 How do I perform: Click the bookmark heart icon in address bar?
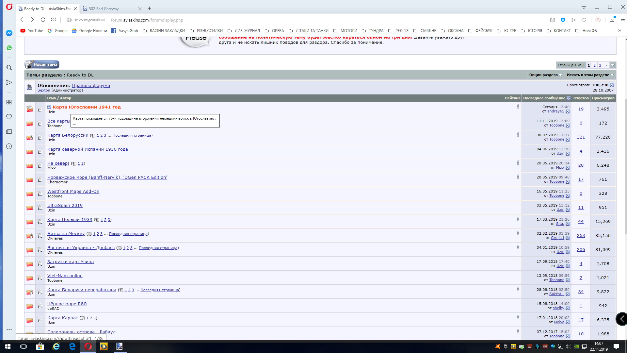click(584, 20)
